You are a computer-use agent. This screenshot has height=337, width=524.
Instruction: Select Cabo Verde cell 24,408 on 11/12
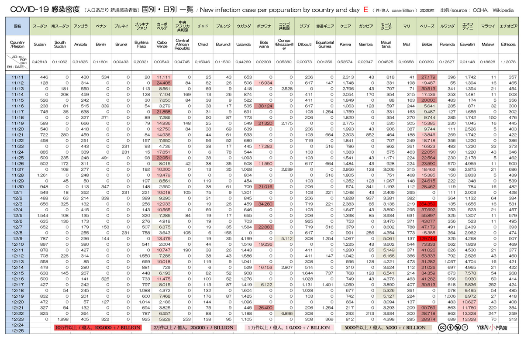tap(162, 83)
